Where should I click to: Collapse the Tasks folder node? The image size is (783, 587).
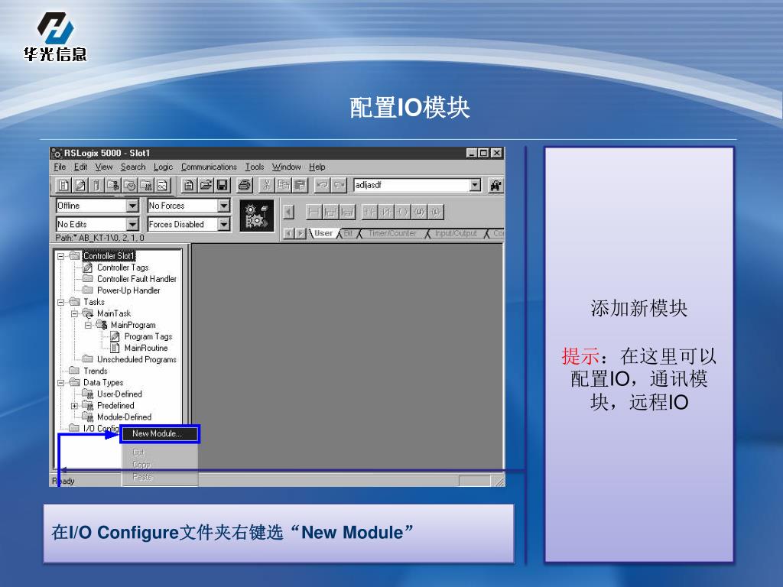[61, 302]
